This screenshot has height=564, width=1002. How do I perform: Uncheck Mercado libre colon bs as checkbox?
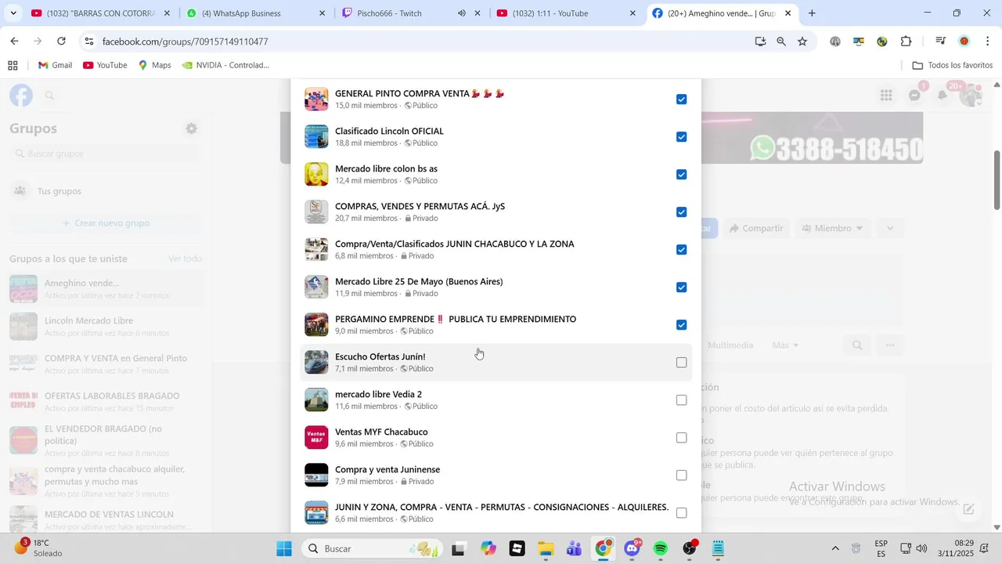681,175
